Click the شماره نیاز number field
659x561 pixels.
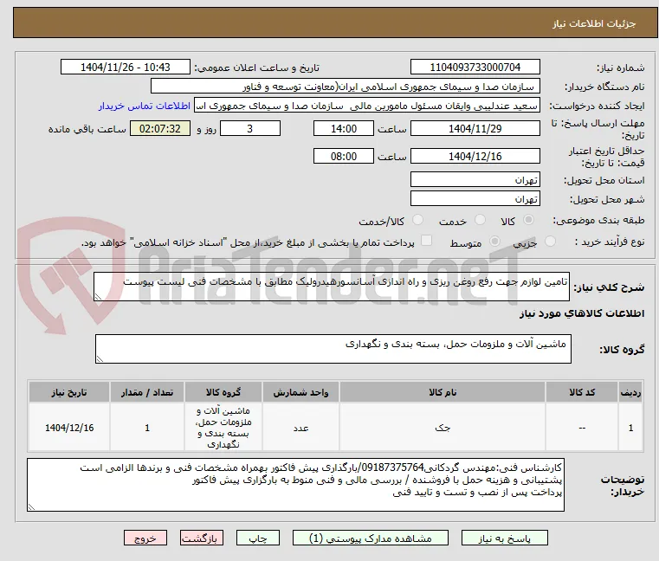pyautogui.click(x=475, y=68)
